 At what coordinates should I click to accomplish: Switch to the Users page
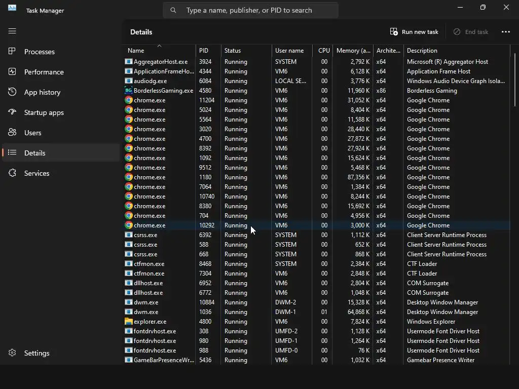[61, 133]
